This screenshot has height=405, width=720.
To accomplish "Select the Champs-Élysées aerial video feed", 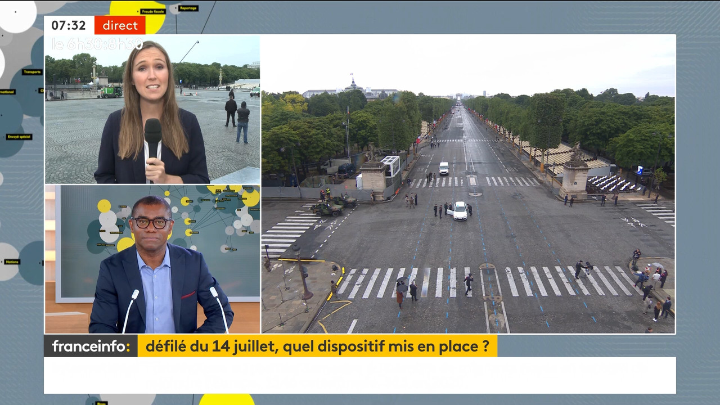I will pyautogui.click(x=468, y=184).
